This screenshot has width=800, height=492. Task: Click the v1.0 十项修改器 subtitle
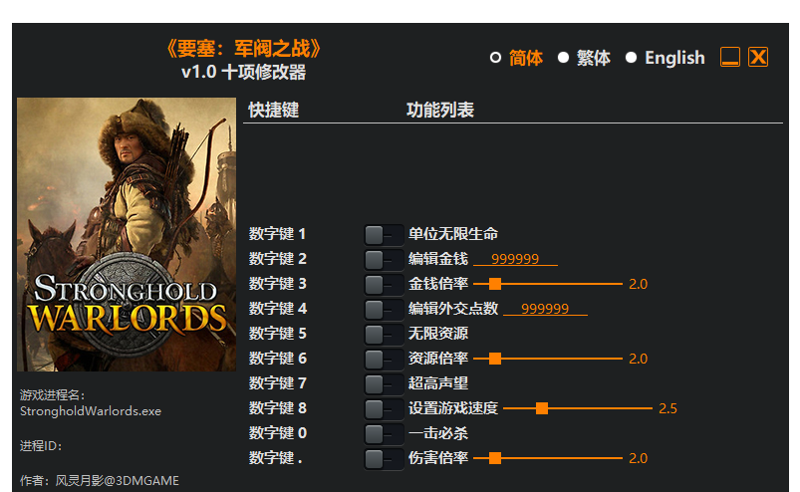click(243, 73)
